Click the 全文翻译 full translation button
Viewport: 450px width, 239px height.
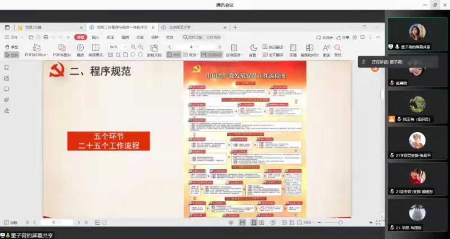[273, 55]
